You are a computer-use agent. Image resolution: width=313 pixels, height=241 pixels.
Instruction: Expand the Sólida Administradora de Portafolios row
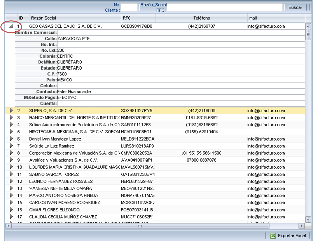click(11, 124)
